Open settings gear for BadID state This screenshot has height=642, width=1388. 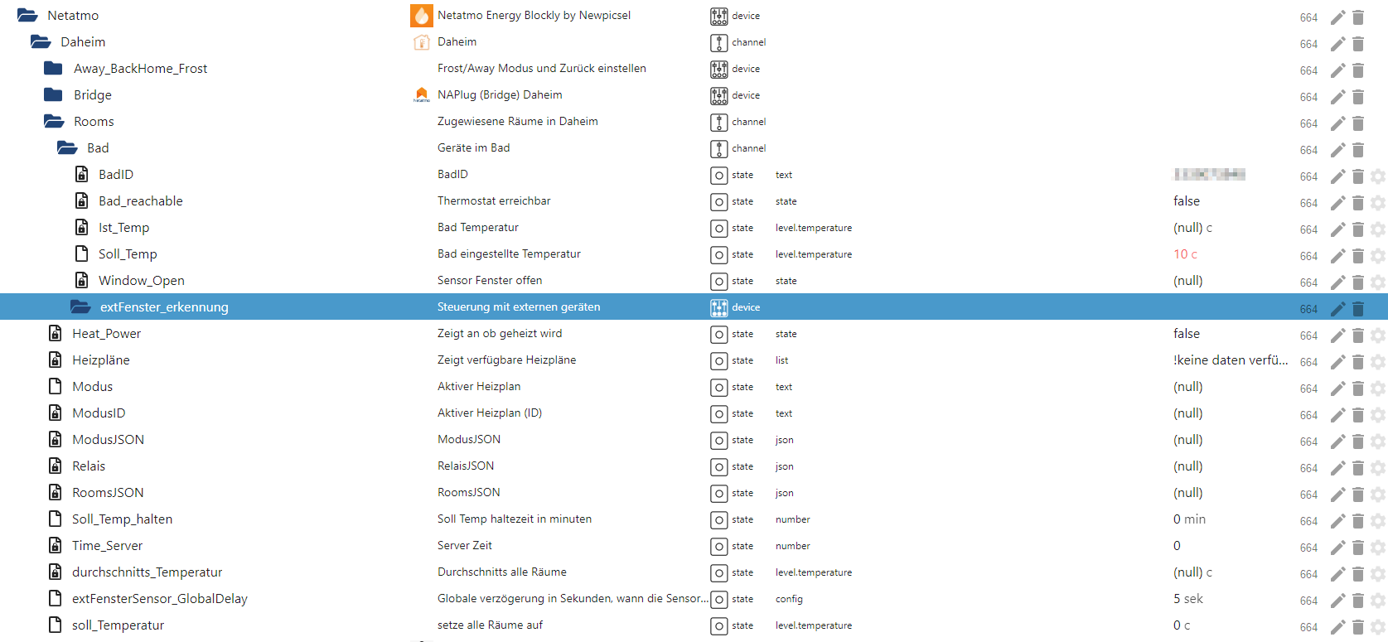pos(1378,176)
